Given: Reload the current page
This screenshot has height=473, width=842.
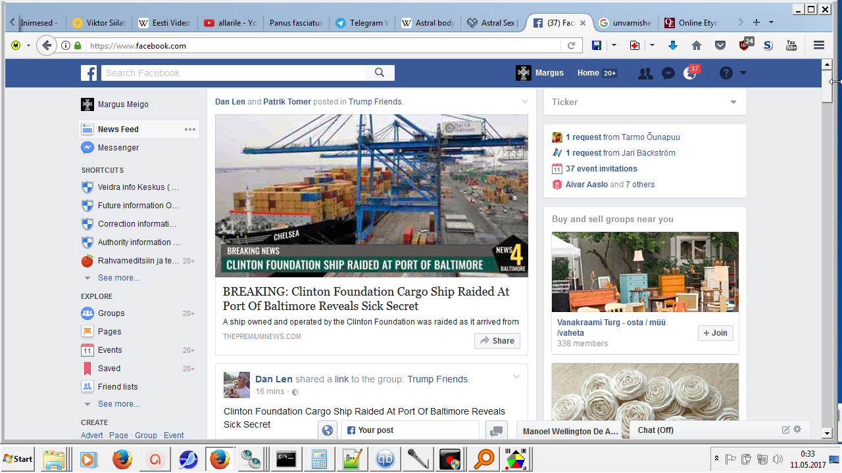Looking at the screenshot, I should tap(571, 46).
